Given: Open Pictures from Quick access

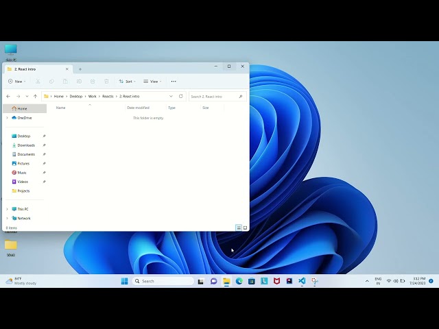Looking at the screenshot, I should click(x=25, y=163).
